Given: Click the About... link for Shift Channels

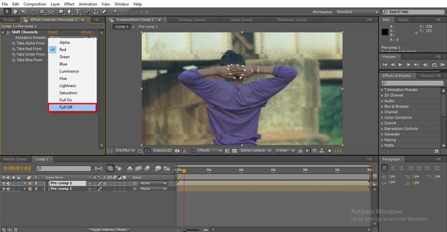Looking at the screenshot, I should pos(88,32).
